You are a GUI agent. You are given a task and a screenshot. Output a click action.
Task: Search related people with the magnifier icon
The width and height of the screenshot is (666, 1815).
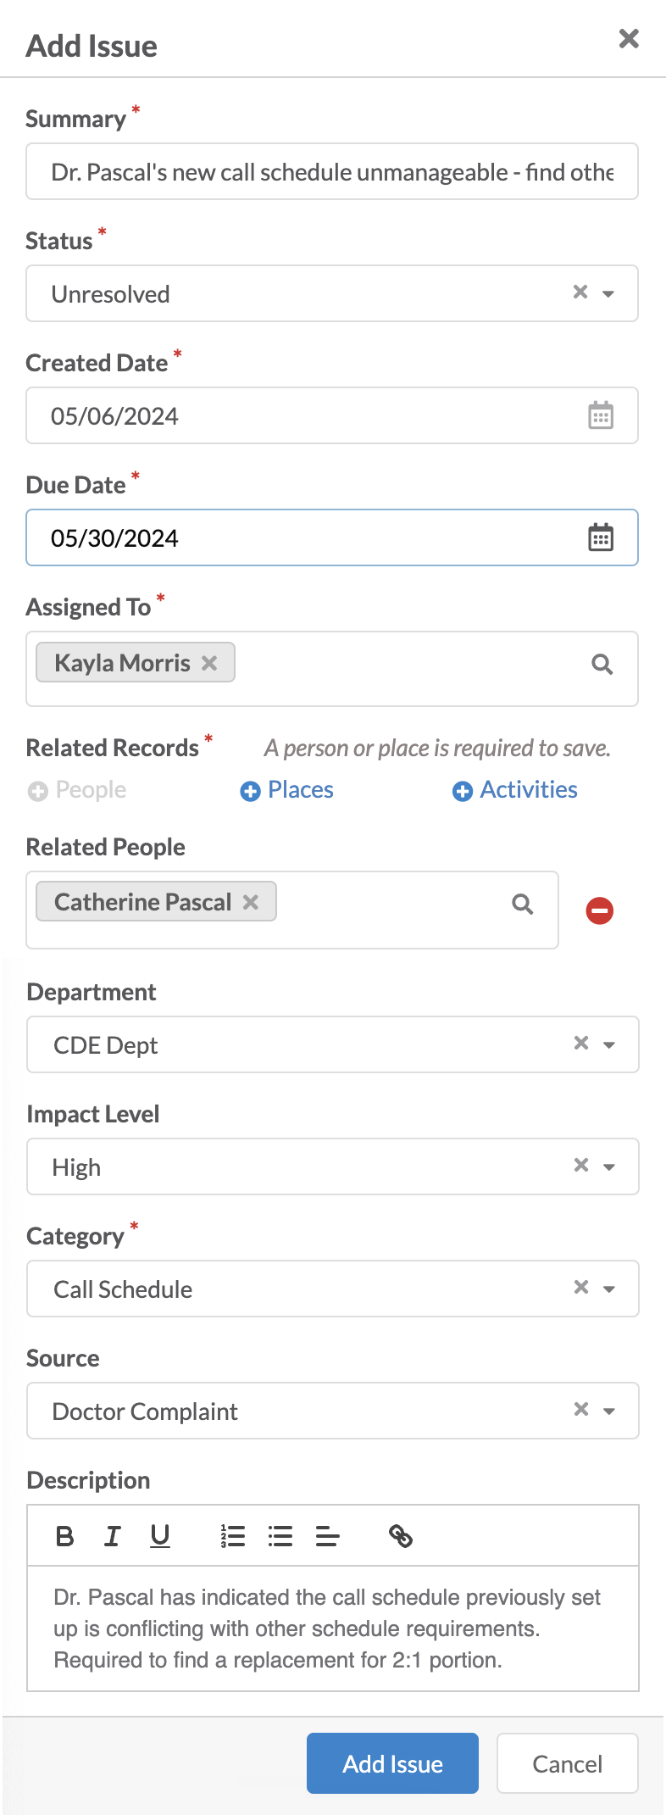[523, 905]
